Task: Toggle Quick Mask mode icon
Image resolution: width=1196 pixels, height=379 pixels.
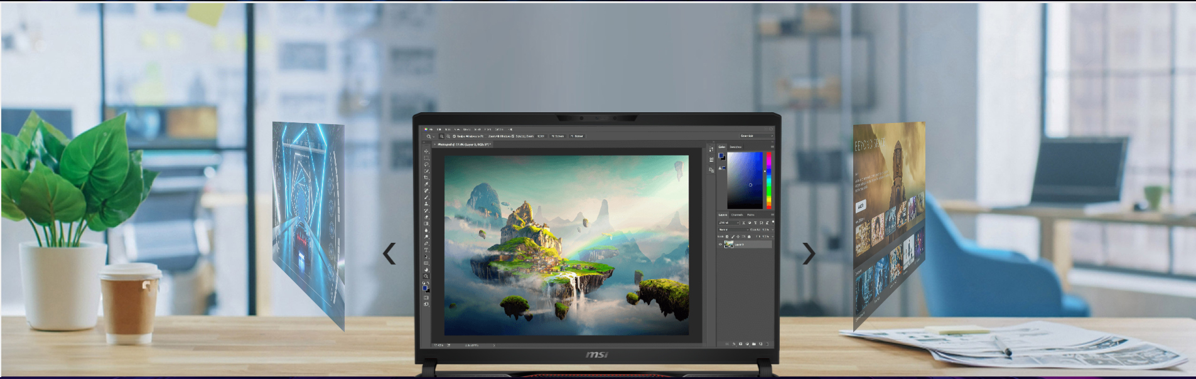Action: tap(426, 297)
